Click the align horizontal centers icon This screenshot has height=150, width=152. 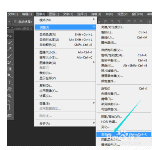[112, 22]
